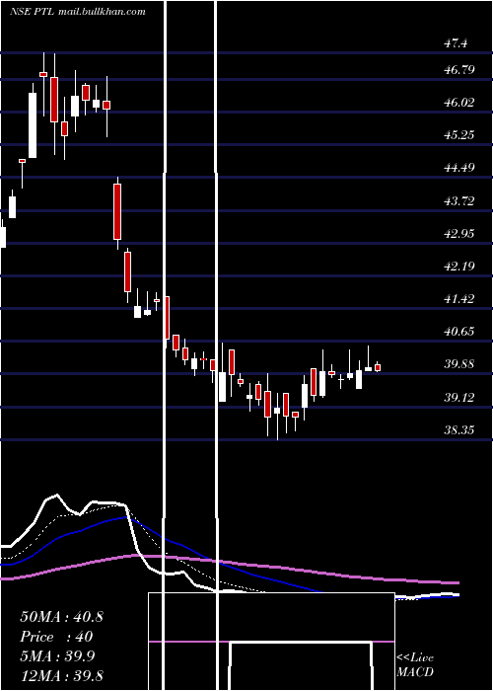This screenshot has width=493, height=691.
Task: Click the 40.65 price axis label
Action: 459,331
